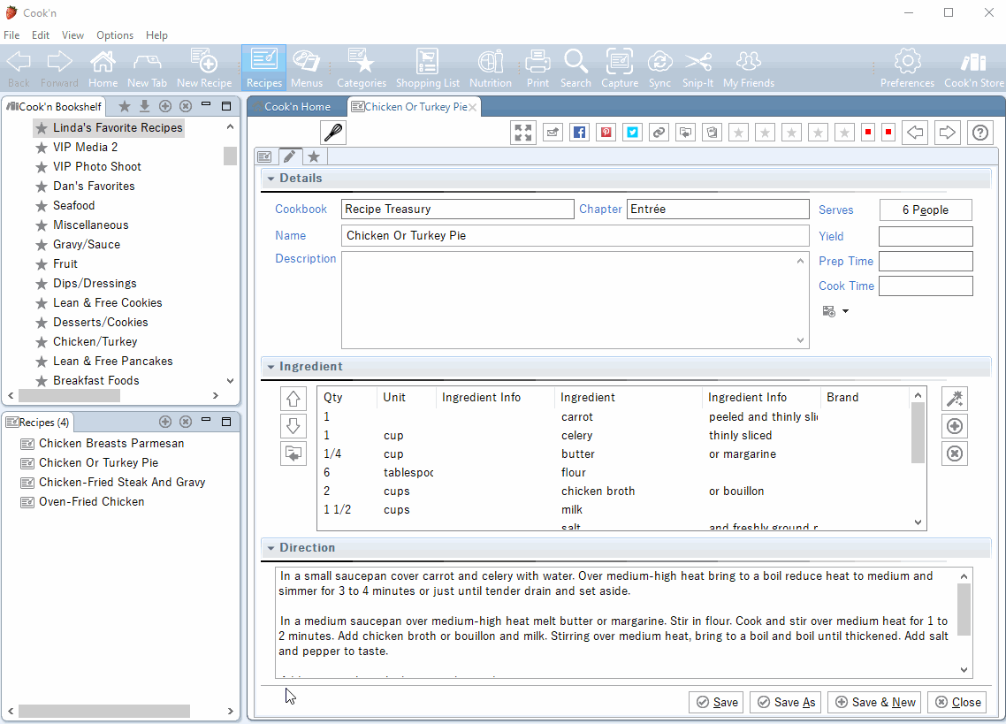Switch to the Cook'n Home tab

coord(296,107)
